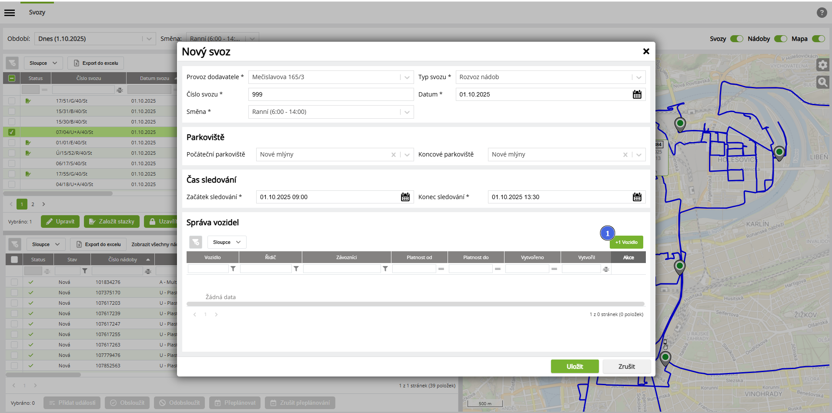
Task: Check the container row 101834276
Action: pyautogui.click(x=14, y=282)
